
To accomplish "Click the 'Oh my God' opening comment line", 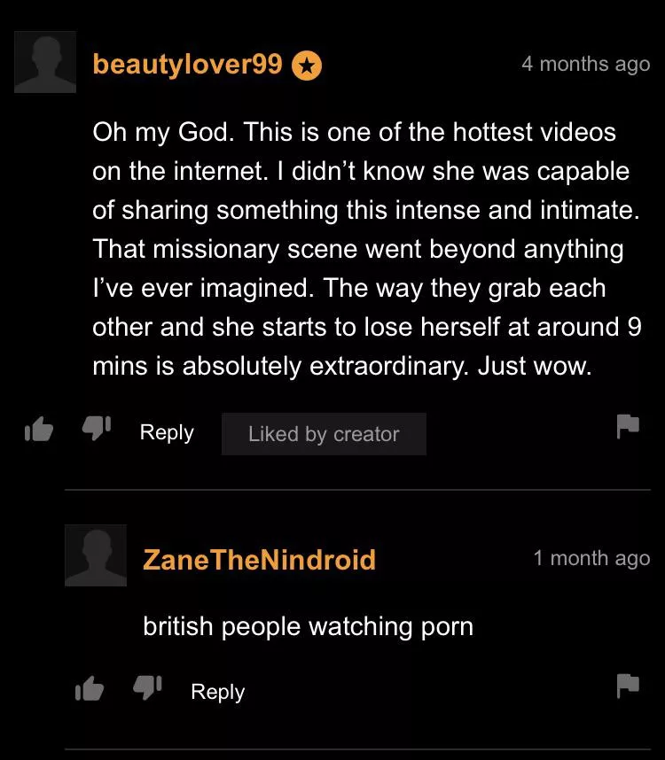I will click(354, 132).
